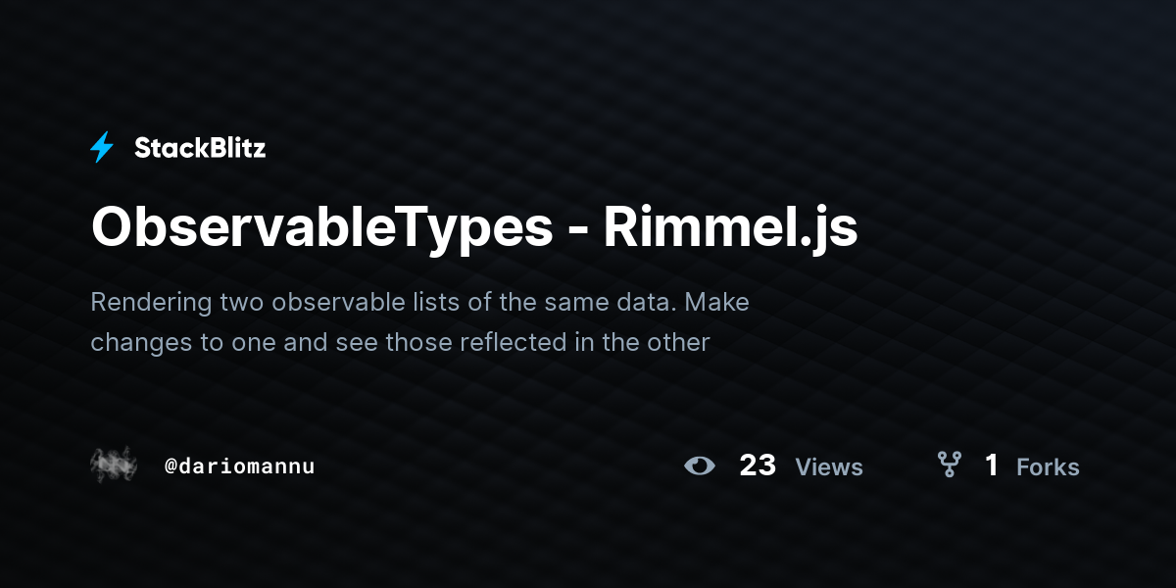
Task: Click the word ObservableTypes in the heading
Action: click(322, 228)
